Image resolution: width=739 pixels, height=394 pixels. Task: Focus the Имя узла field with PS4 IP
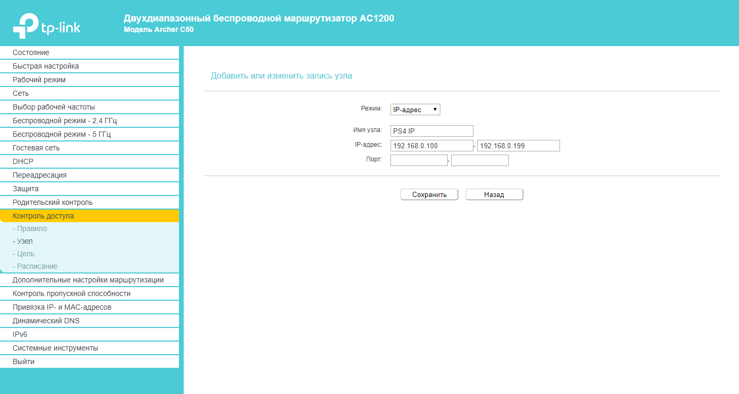click(x=432, y=131)
